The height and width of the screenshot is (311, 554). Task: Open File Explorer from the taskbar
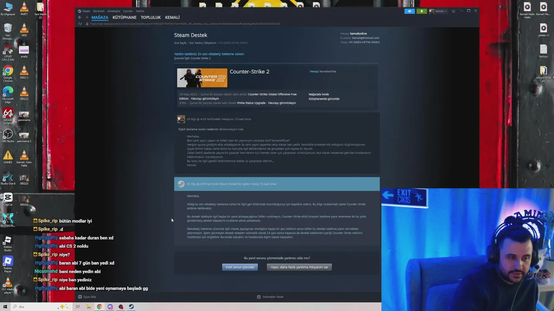89,307
